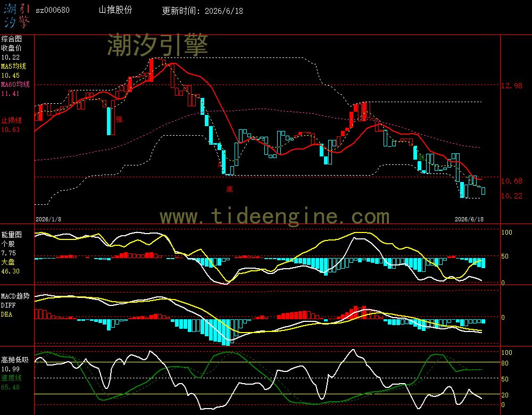Click the www.tideengine.com website link
Viewport: 532px width, 415px height.
click(x=275, y=216)
